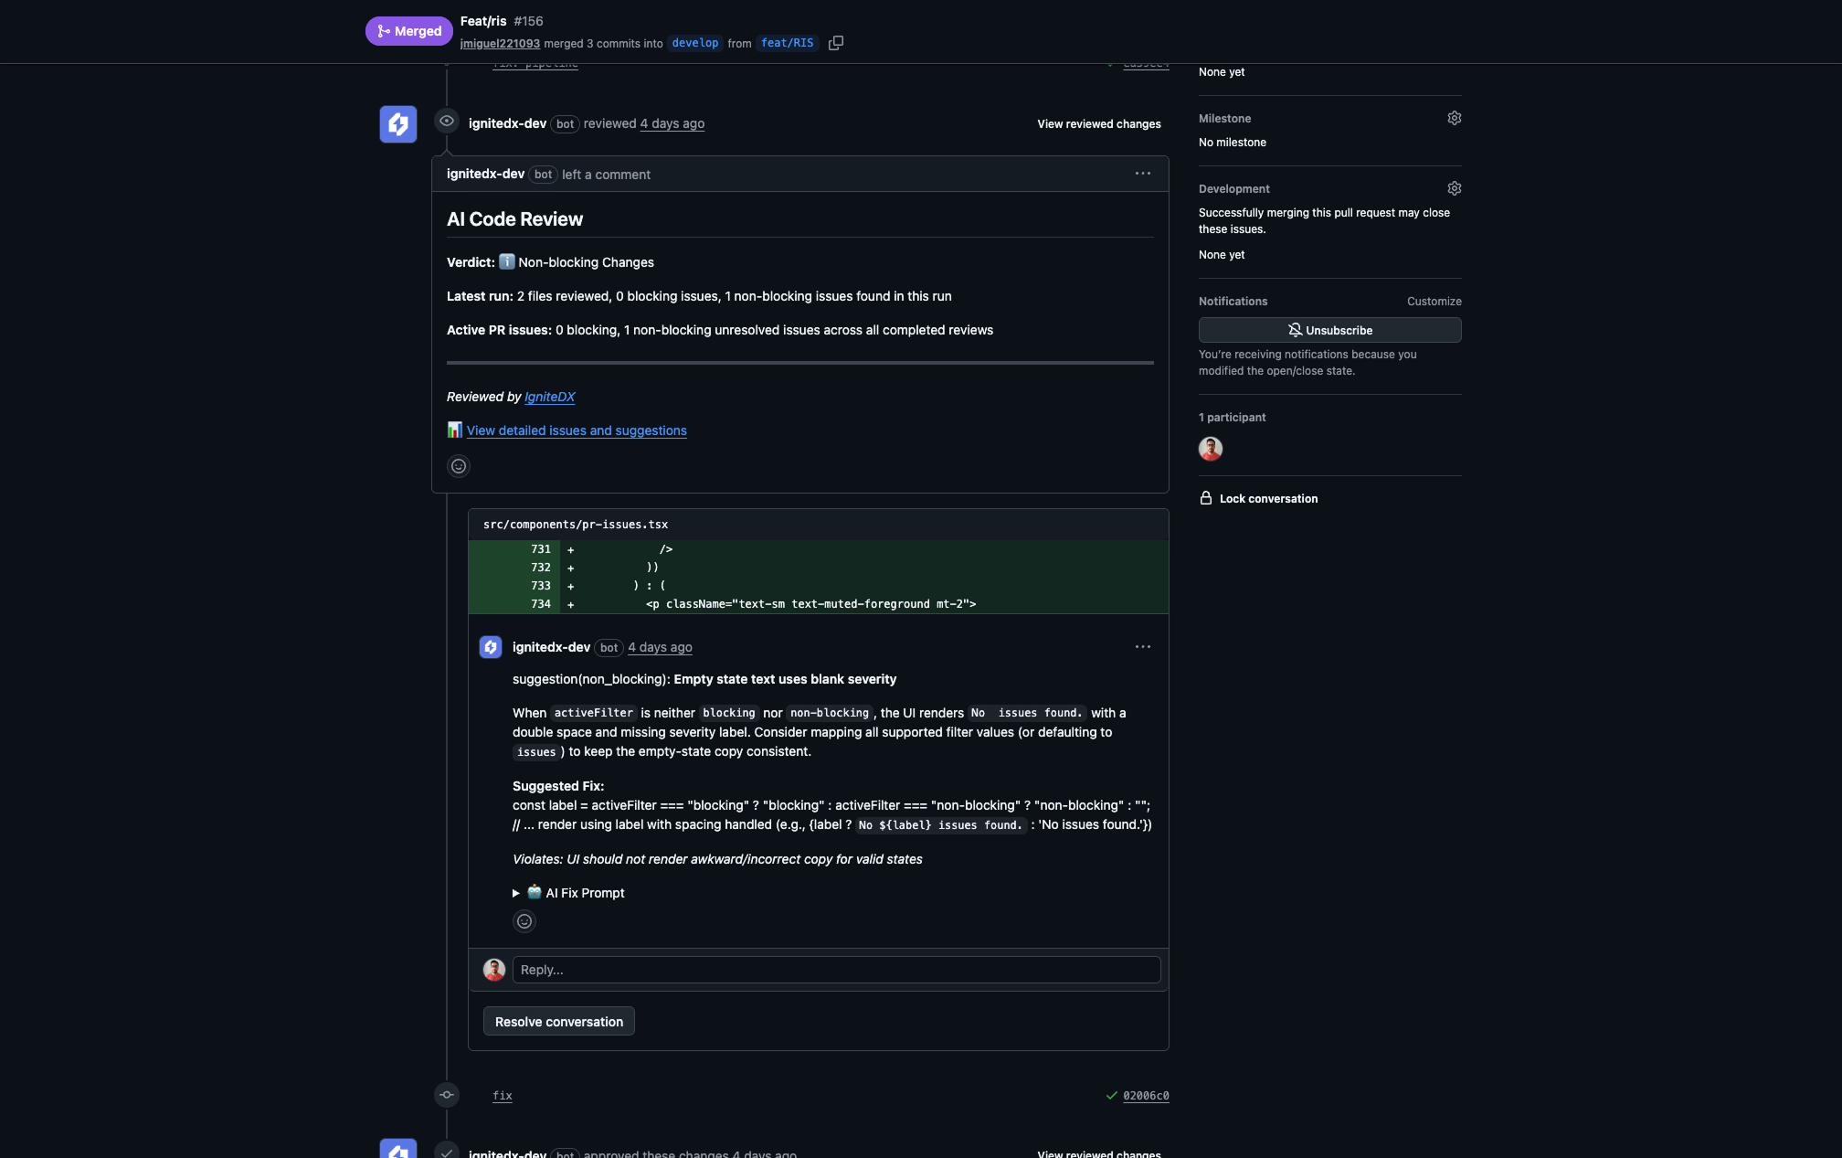Click View reviewed changes

coord(1098,124)
